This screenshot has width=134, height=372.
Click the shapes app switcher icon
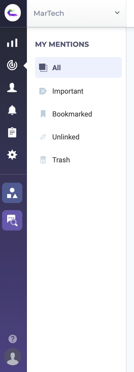(12, 193)
